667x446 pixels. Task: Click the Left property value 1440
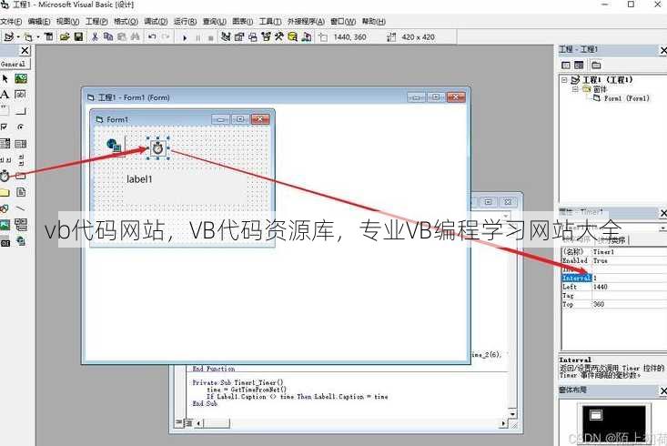(601, 287)
